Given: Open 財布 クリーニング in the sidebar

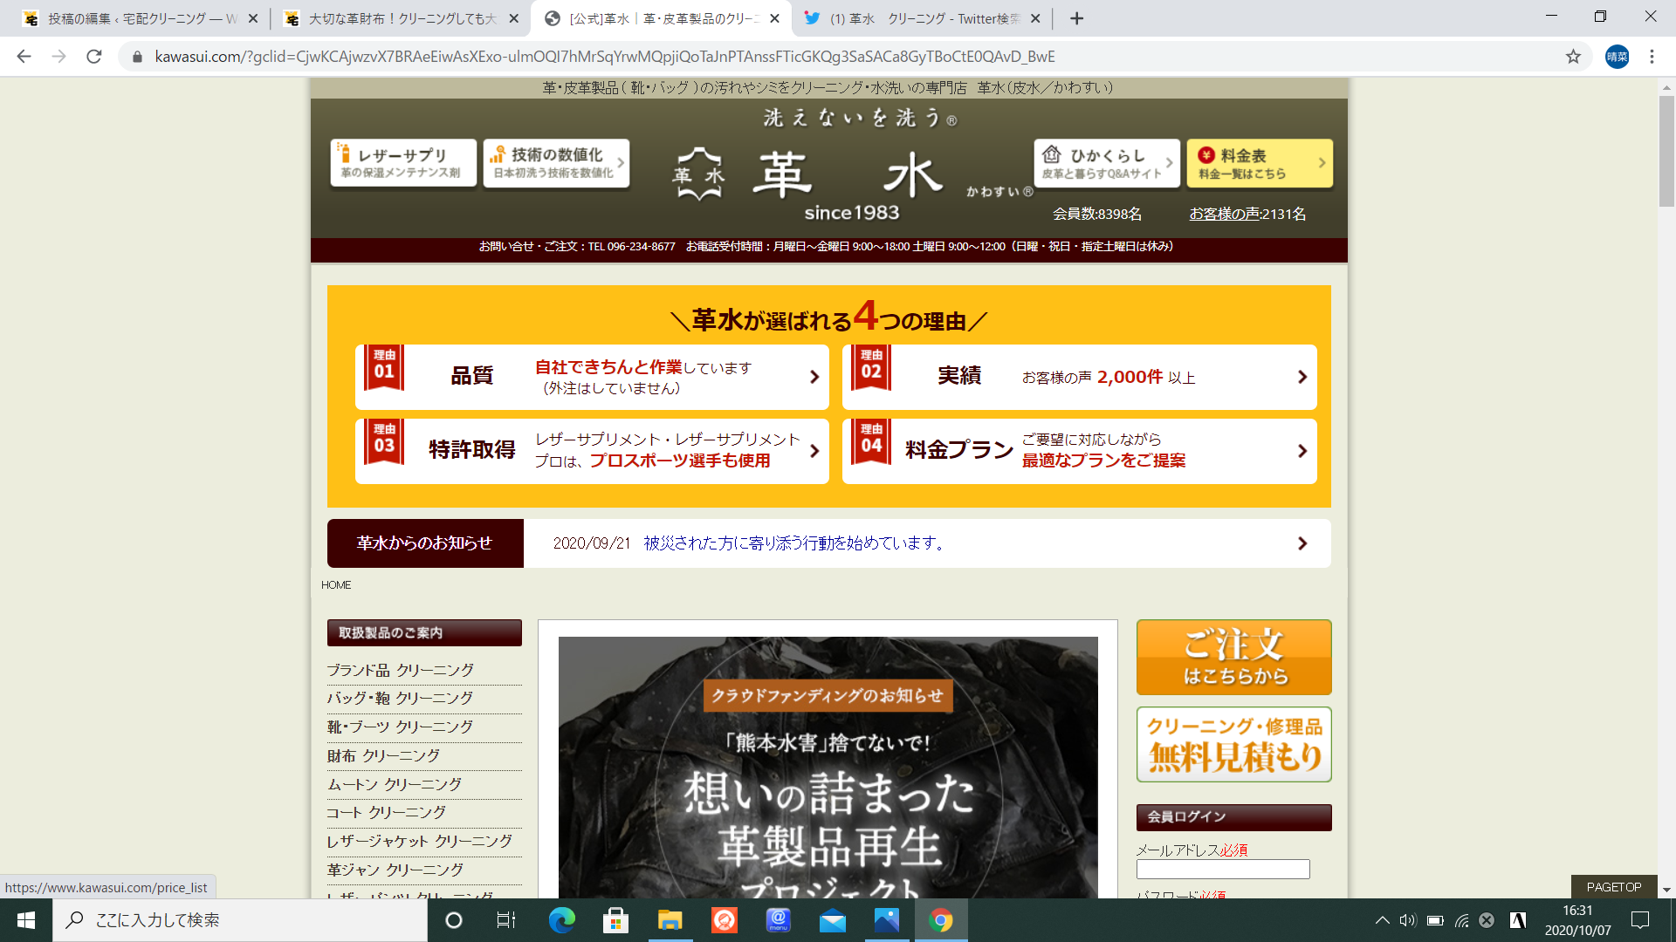Looking at the screenshot, I should click(x=384, y=755).
